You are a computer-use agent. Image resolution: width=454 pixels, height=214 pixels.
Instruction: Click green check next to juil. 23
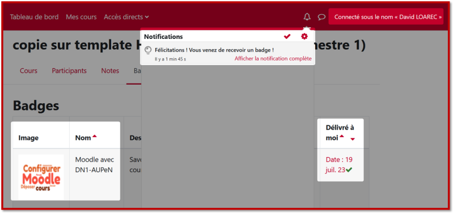(x=349, y=170)
